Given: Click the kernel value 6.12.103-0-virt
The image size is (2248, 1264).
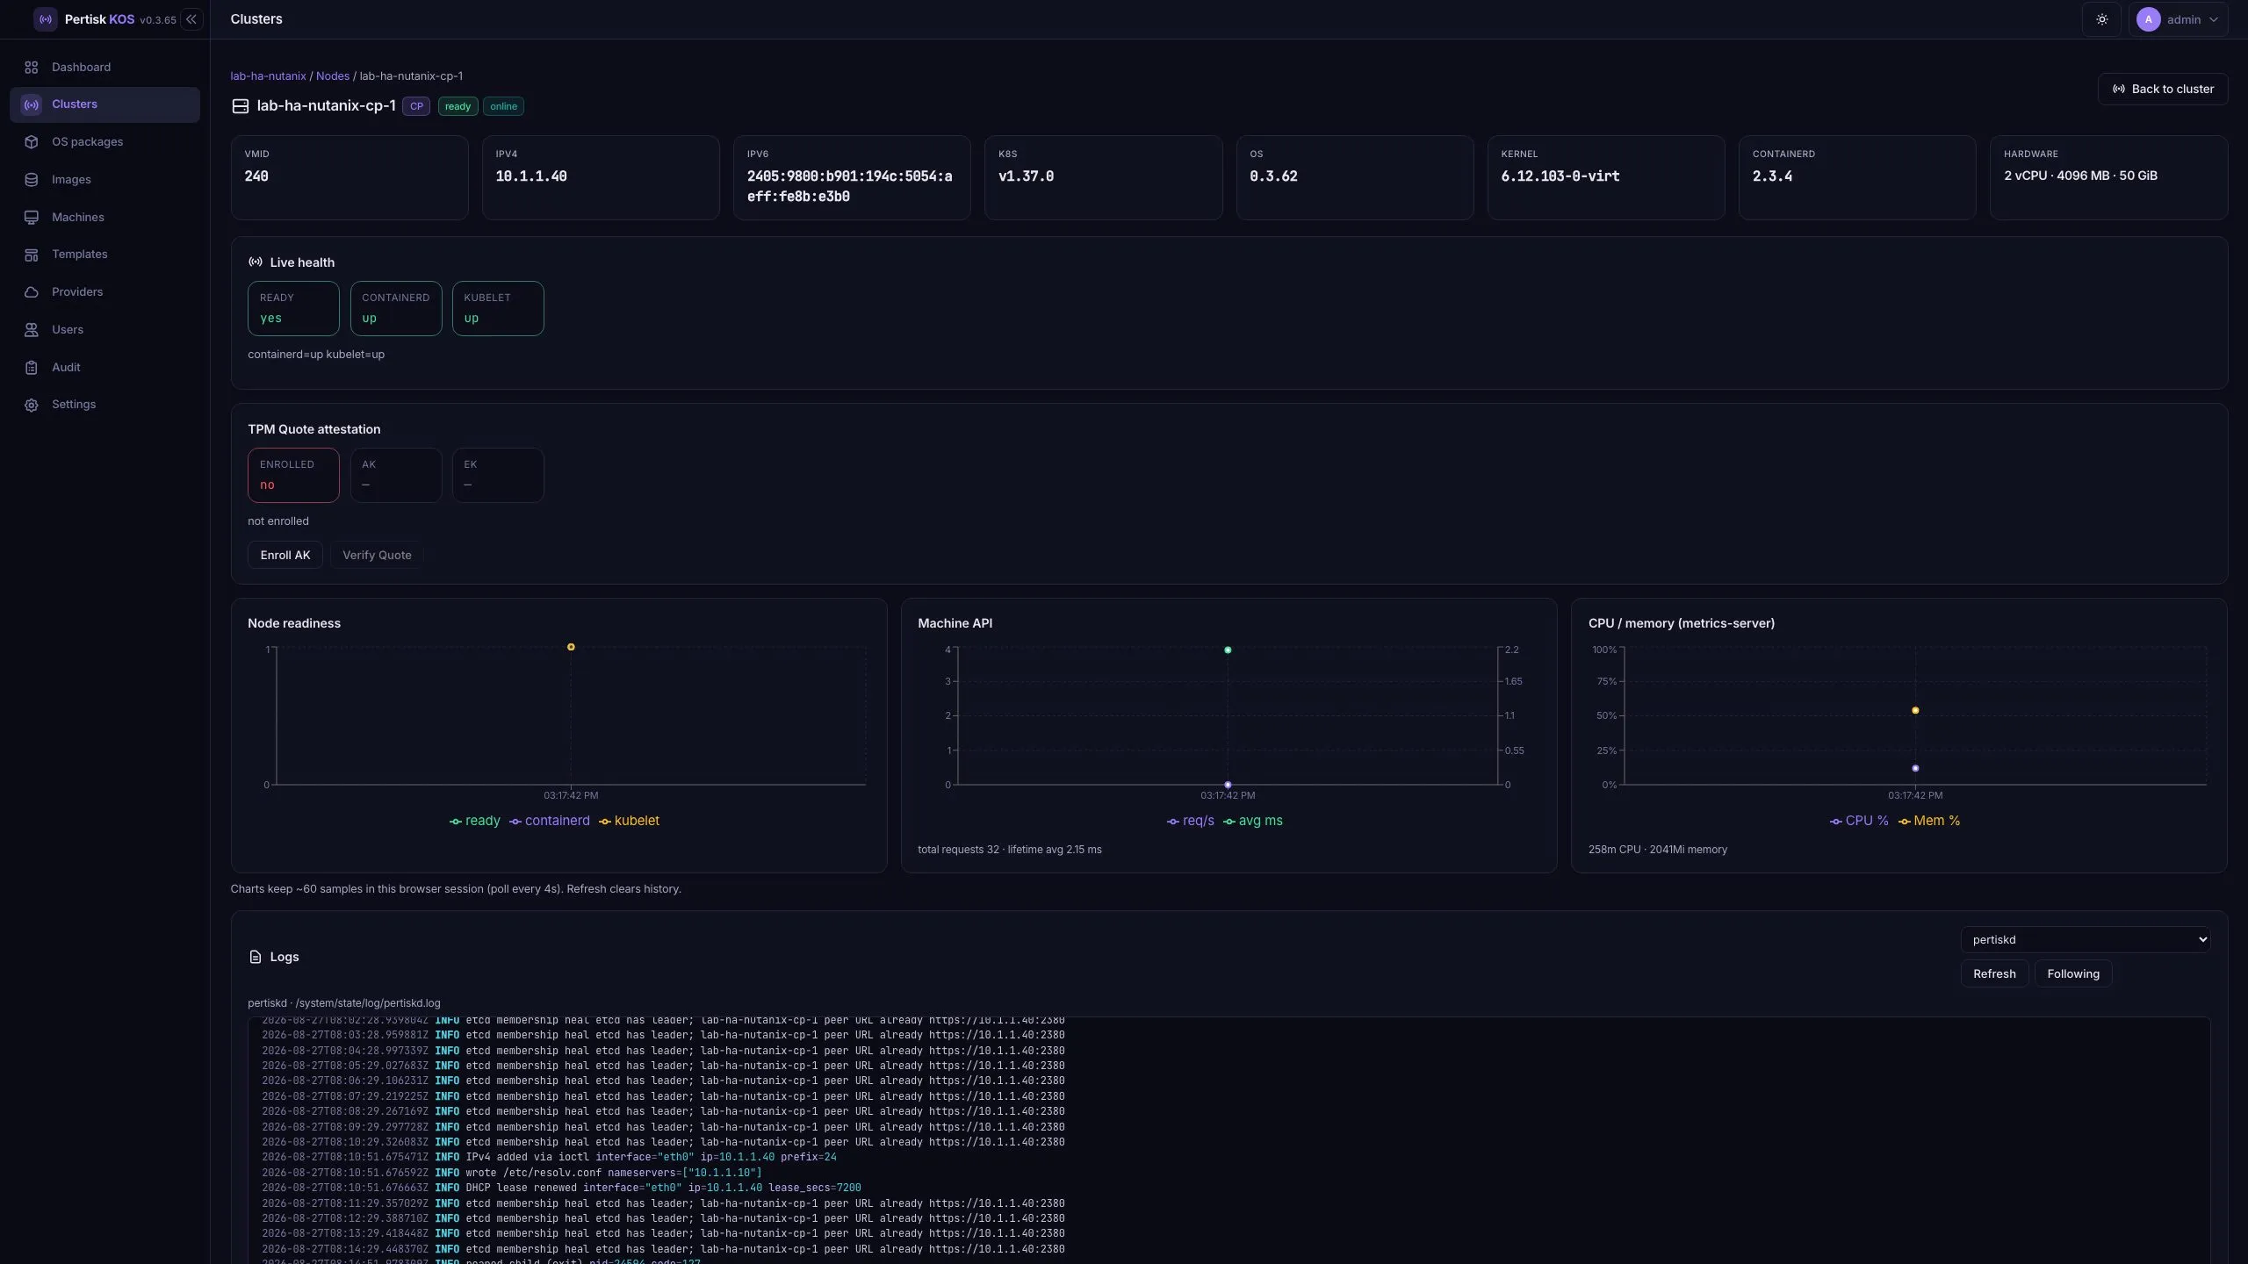Looking at the screenshot, I should tap(1560, 176).
